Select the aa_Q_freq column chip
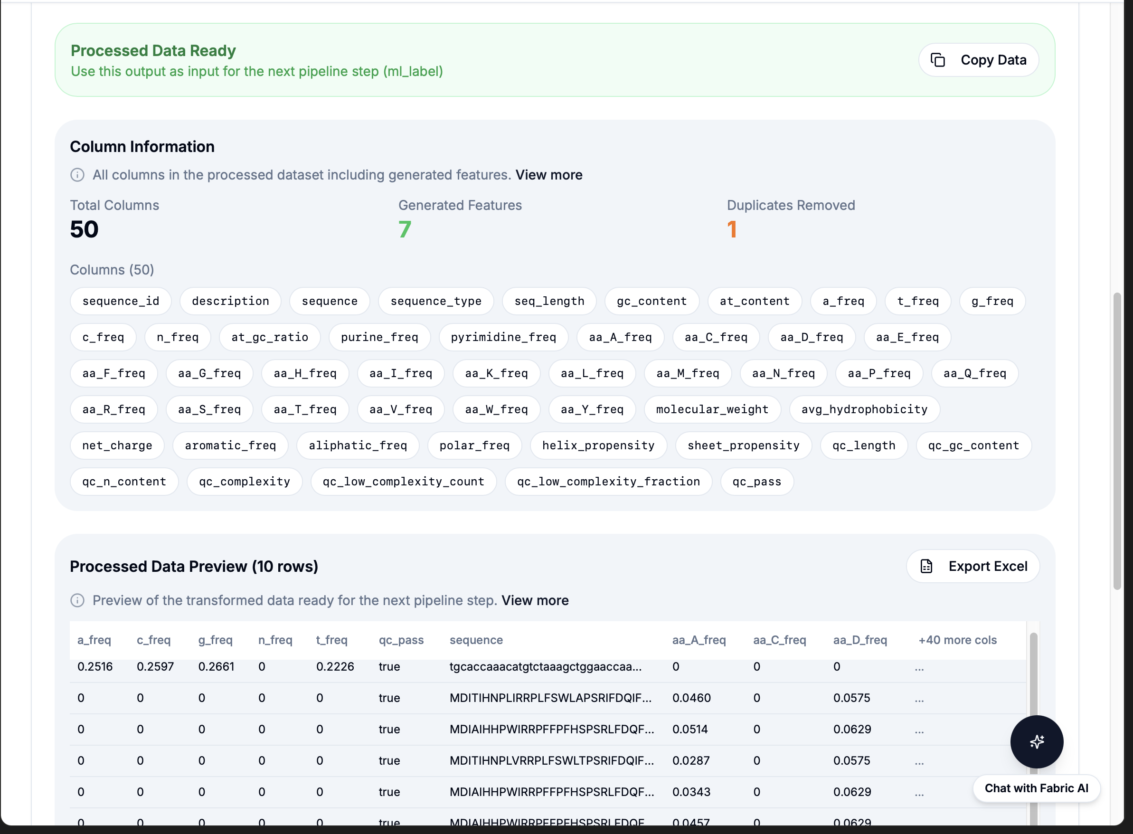Viewport: 1133px width, 834px height. (974, 373)
